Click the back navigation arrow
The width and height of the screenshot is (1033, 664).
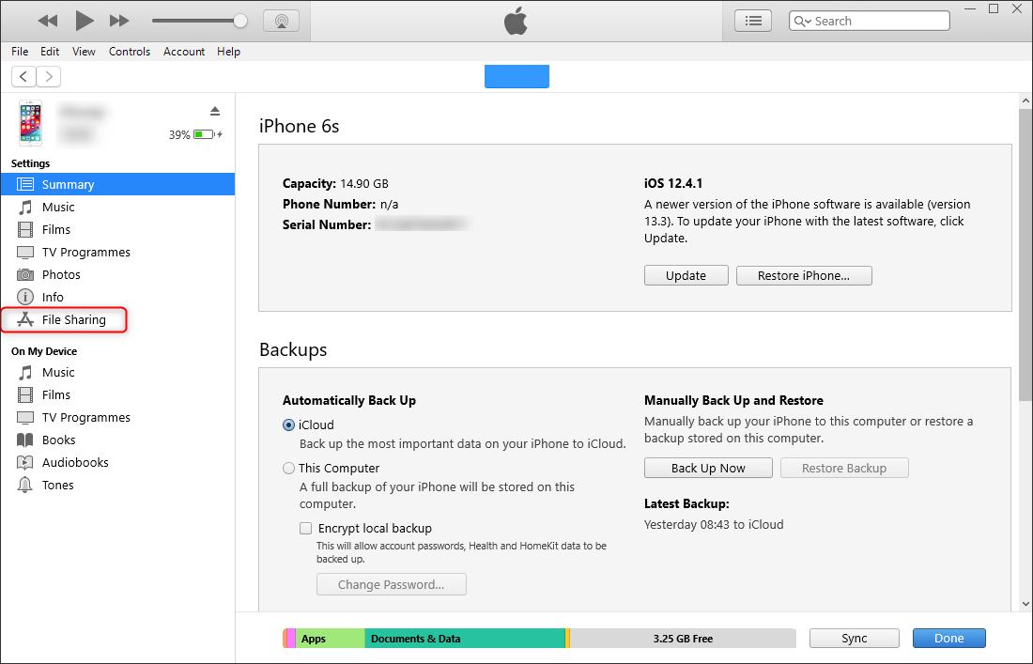pos(23,76)
